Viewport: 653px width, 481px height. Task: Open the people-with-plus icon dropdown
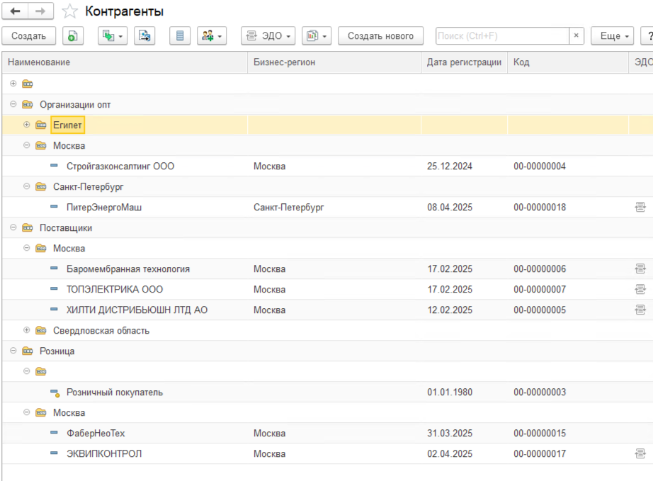coord(212,36)
